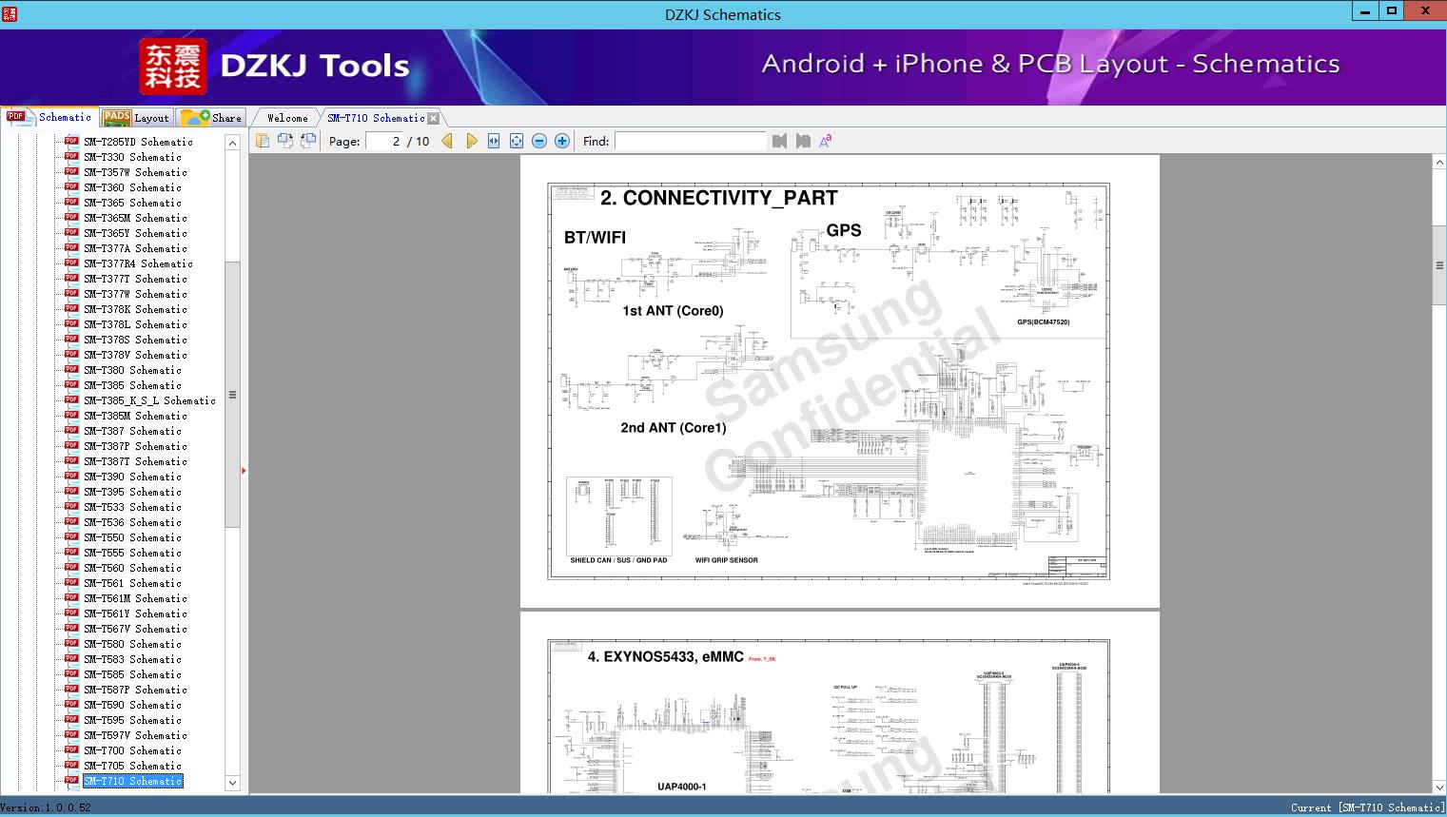Open SM-T365M Schematic
Screen dimensions: 1447x817
135,218
